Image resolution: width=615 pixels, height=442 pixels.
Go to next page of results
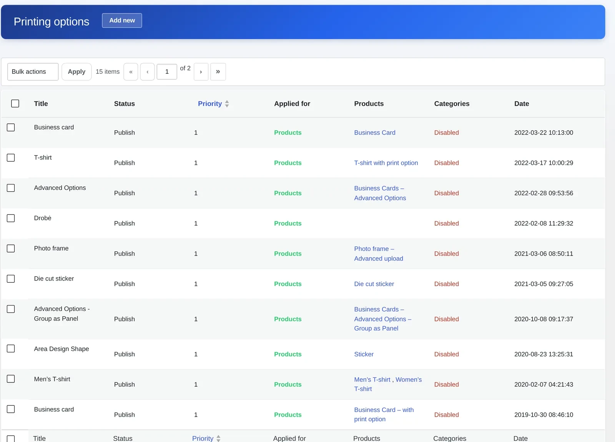[x=201, y=72]
